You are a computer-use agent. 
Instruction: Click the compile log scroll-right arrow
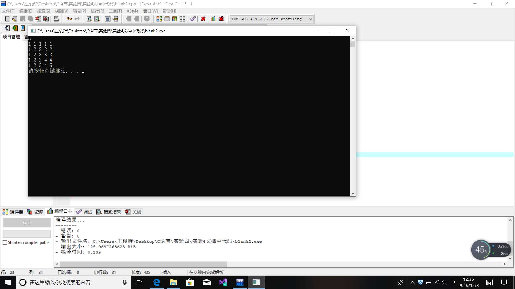pos(505,264)
